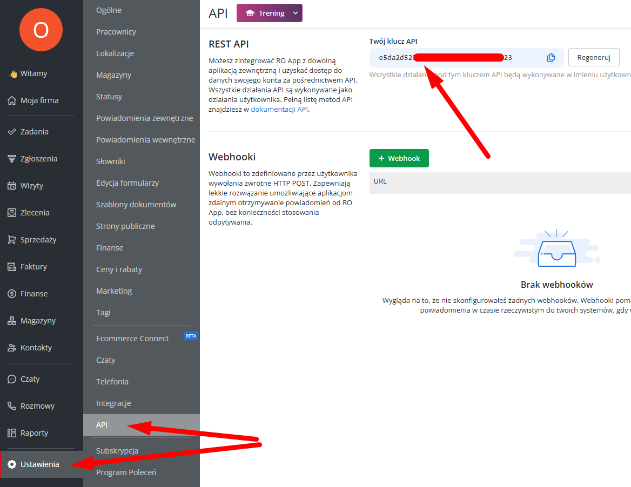Click the Finanse dollar coin icon

coord(11,294)
